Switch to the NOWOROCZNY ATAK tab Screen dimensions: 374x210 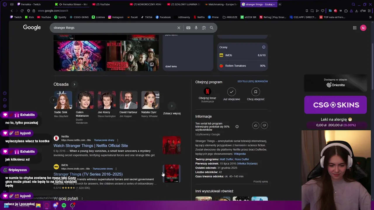(x=146, y=4)
